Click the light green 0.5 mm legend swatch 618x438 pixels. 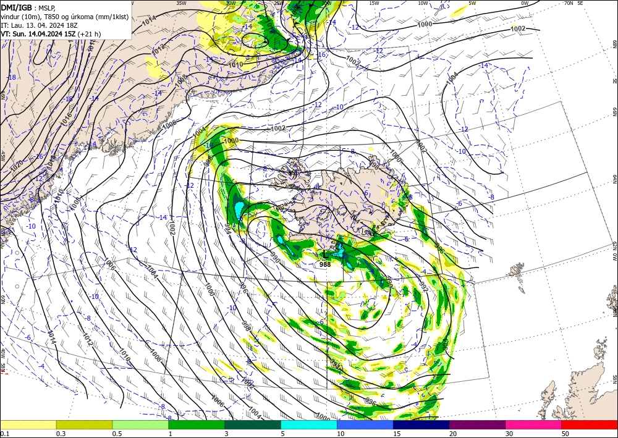click(x=140, y=424)
